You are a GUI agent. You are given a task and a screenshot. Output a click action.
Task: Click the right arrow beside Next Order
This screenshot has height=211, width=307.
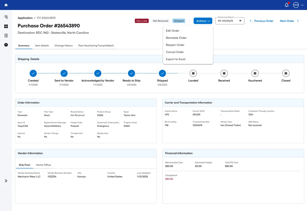click(298, 21)
